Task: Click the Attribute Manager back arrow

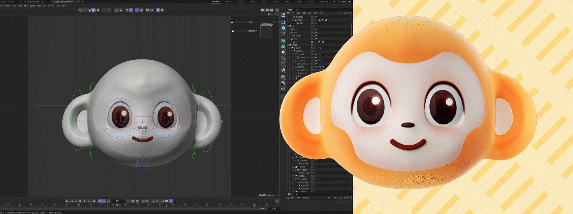Action: [329, 198]
